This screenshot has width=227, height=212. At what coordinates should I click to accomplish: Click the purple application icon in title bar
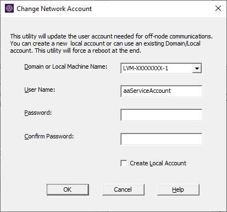pyautogui.click(x=9, y=8)
